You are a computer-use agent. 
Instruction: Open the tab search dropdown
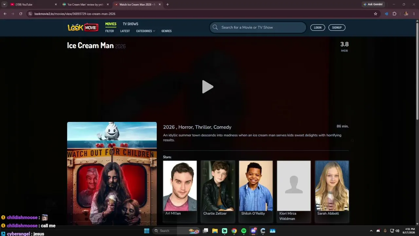(x=4, y=5)
